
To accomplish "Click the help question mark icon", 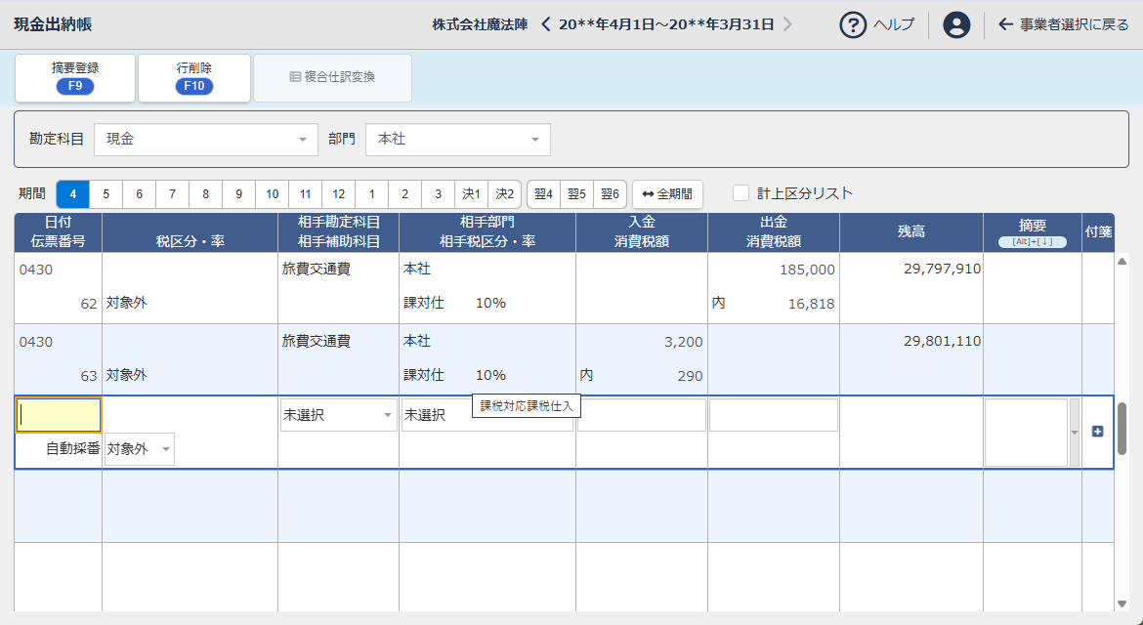I will pos(854,24).
